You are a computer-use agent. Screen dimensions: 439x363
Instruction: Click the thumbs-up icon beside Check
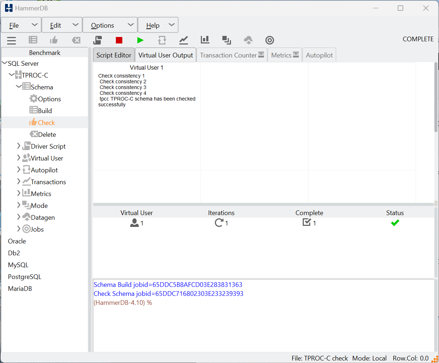tap(33, 122)
